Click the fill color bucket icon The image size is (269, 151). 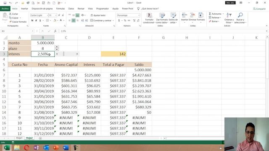click(x=55, y=21)
